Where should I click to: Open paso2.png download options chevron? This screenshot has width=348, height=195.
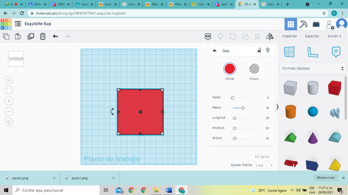54,178
